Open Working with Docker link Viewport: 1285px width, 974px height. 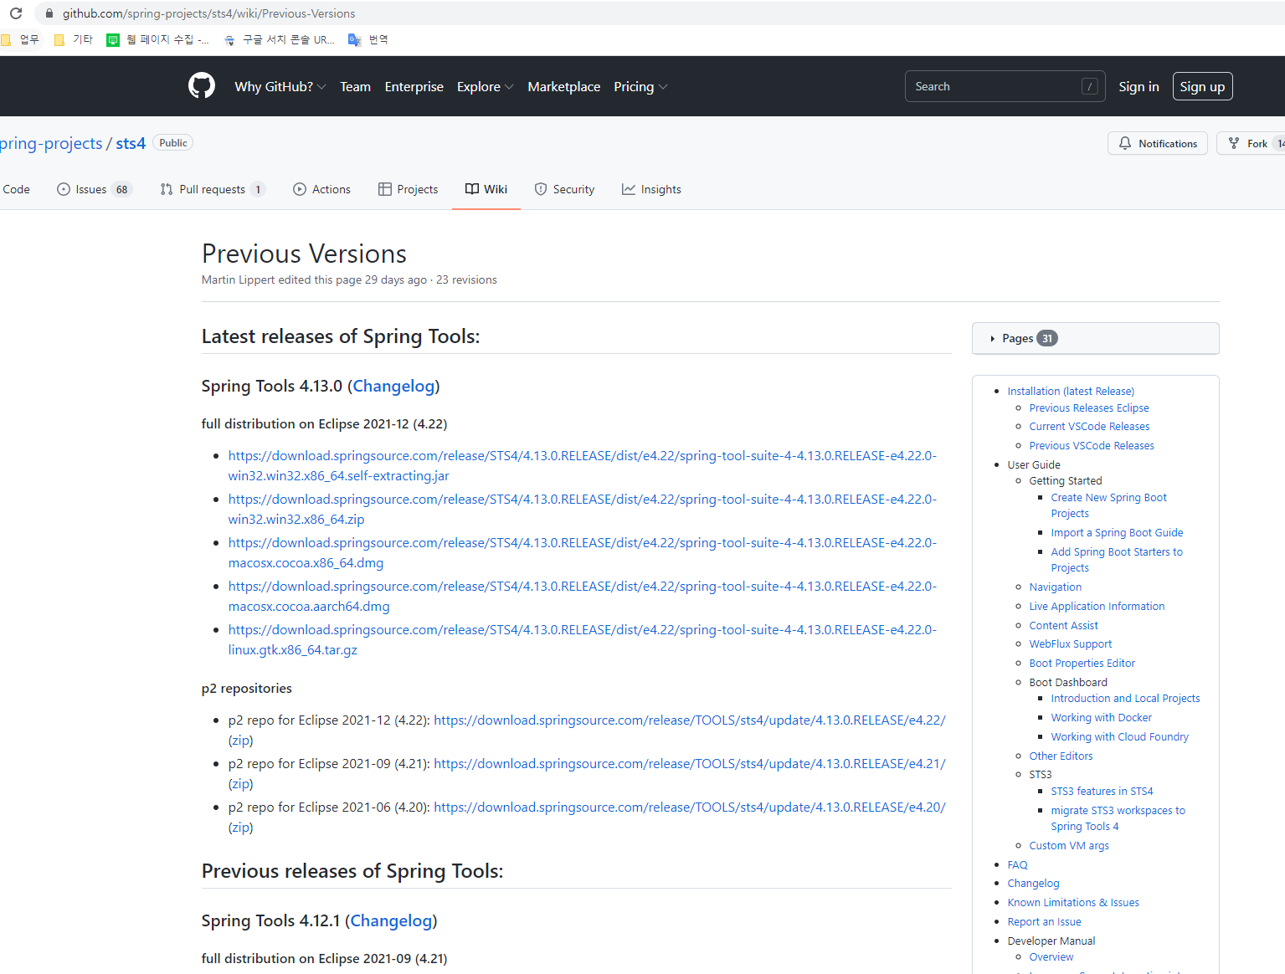[1101, 717]
